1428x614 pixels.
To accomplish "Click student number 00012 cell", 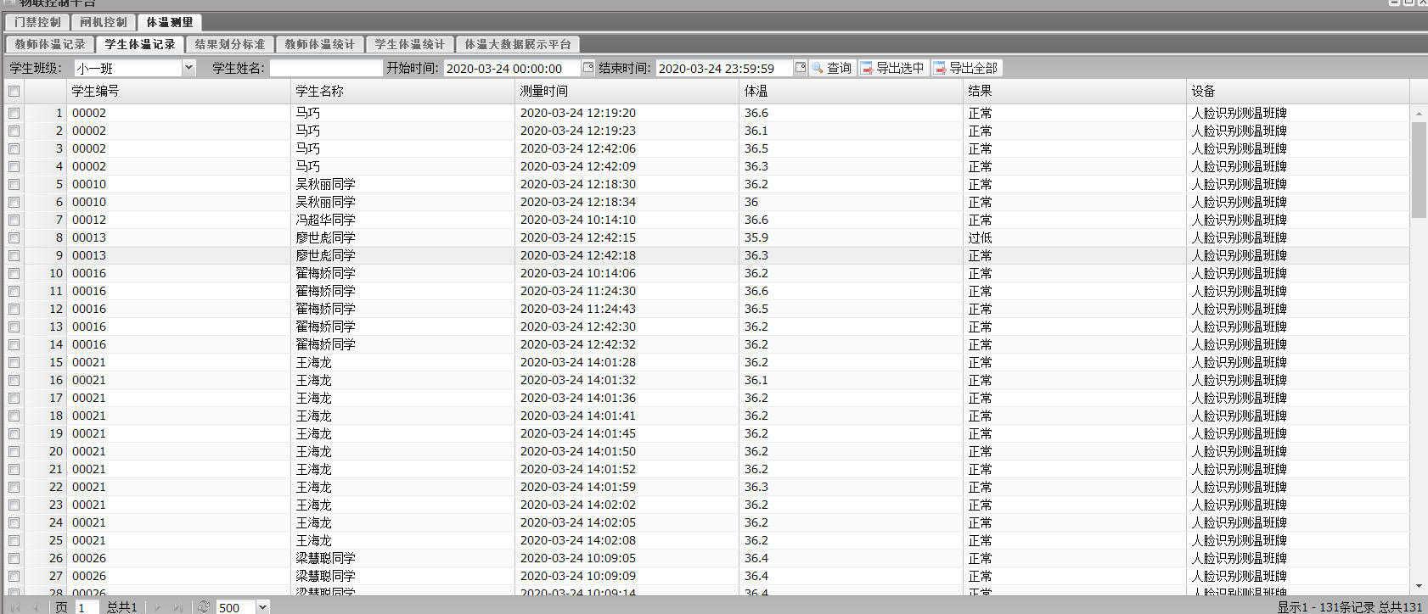I will click(89, 220).
